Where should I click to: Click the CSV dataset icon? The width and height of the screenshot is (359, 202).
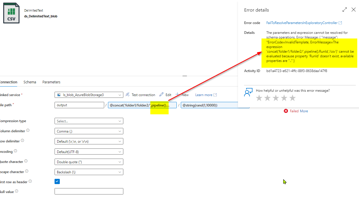[11, 13]
